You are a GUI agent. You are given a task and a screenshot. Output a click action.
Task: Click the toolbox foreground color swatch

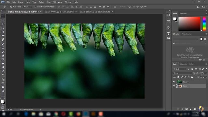click(x=2, y=102)
